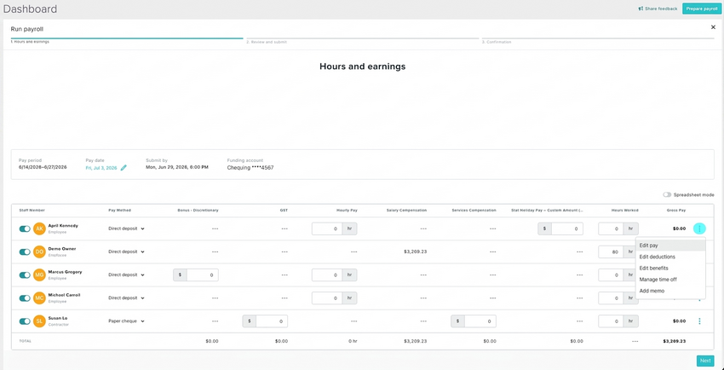Switch off Susan Lo's payroll toggle
Image resolution: width=724 pixels, height=370 pixels.
25,321
